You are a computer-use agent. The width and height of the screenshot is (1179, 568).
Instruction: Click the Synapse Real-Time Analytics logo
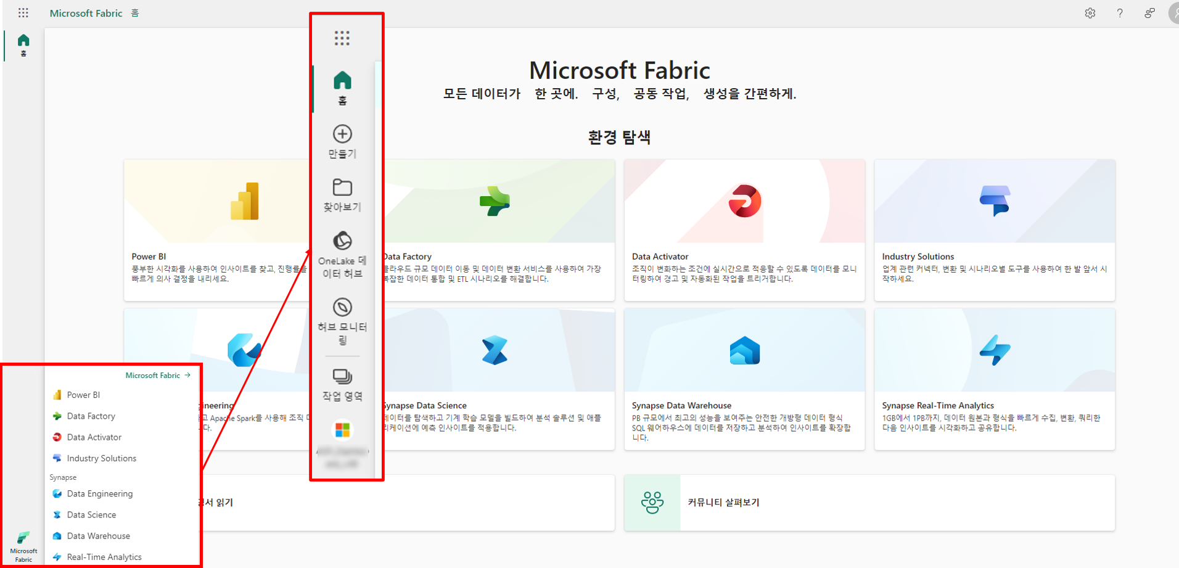tap(995, 350)
